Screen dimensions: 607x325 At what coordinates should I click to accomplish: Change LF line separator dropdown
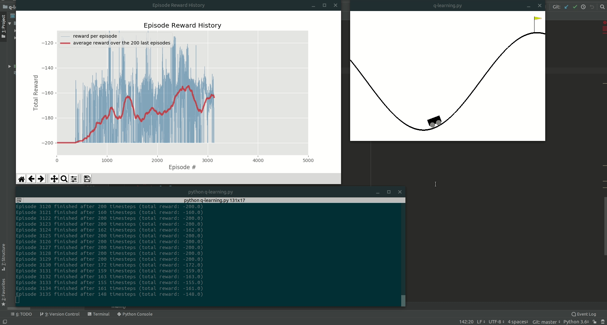tap(481, 322)
